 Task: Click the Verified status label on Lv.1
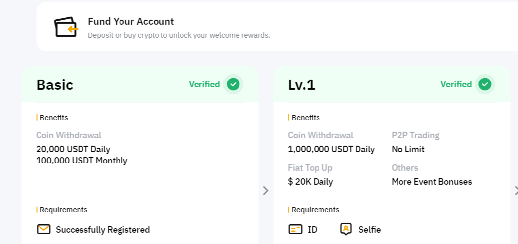(456, 84)
